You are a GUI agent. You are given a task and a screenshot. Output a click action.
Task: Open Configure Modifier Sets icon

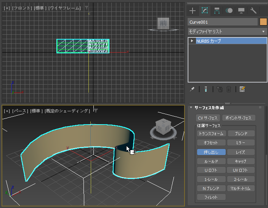coord(242,89)
